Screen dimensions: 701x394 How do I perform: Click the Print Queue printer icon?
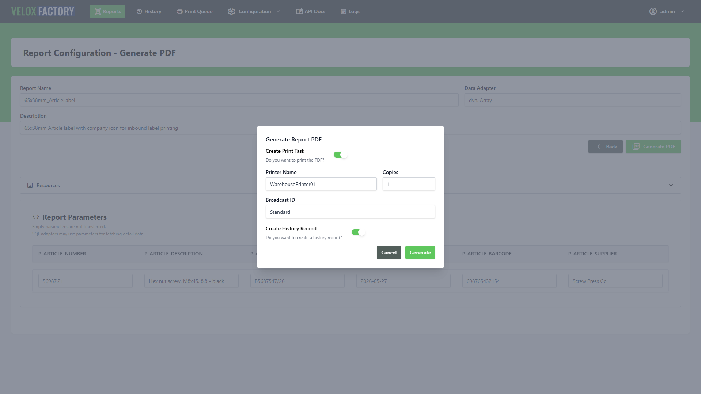179,11
